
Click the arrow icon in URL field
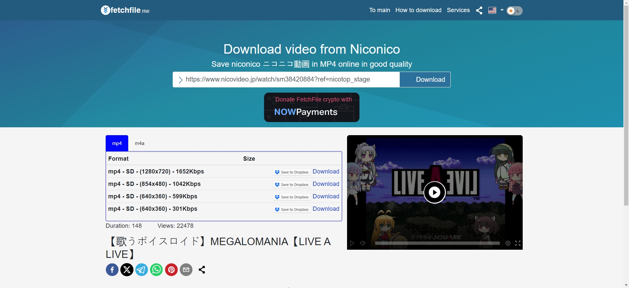(x=180, y=80)
